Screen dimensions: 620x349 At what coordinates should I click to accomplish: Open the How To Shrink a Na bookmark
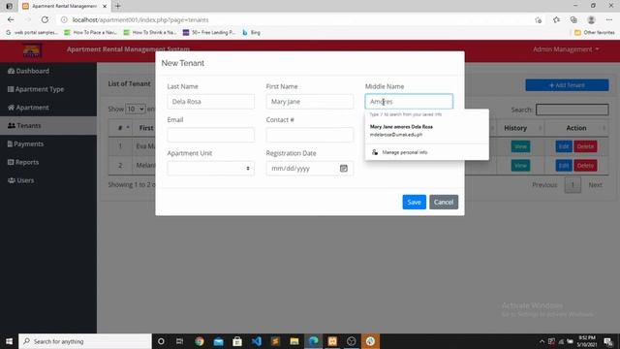(150, 32)
